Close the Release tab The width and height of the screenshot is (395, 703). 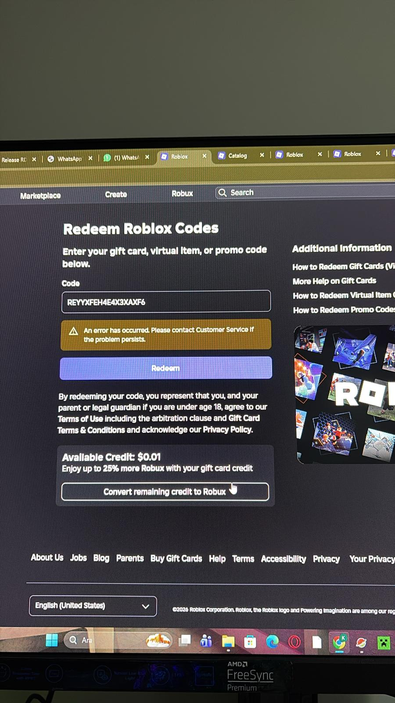point(34,159)
